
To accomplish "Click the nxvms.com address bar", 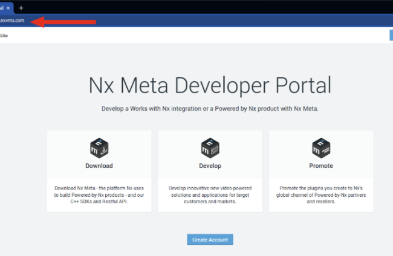I will point(12,21).
